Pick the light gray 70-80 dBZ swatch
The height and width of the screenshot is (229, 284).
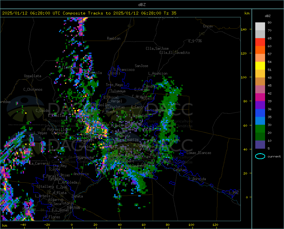click(x=260, y=26)
